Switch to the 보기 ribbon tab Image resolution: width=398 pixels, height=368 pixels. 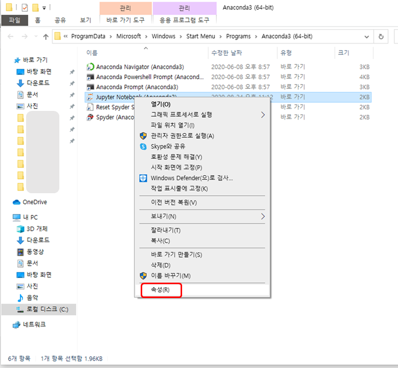[x=85, y=20]
